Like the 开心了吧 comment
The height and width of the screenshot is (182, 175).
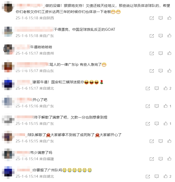coord(166,106)
